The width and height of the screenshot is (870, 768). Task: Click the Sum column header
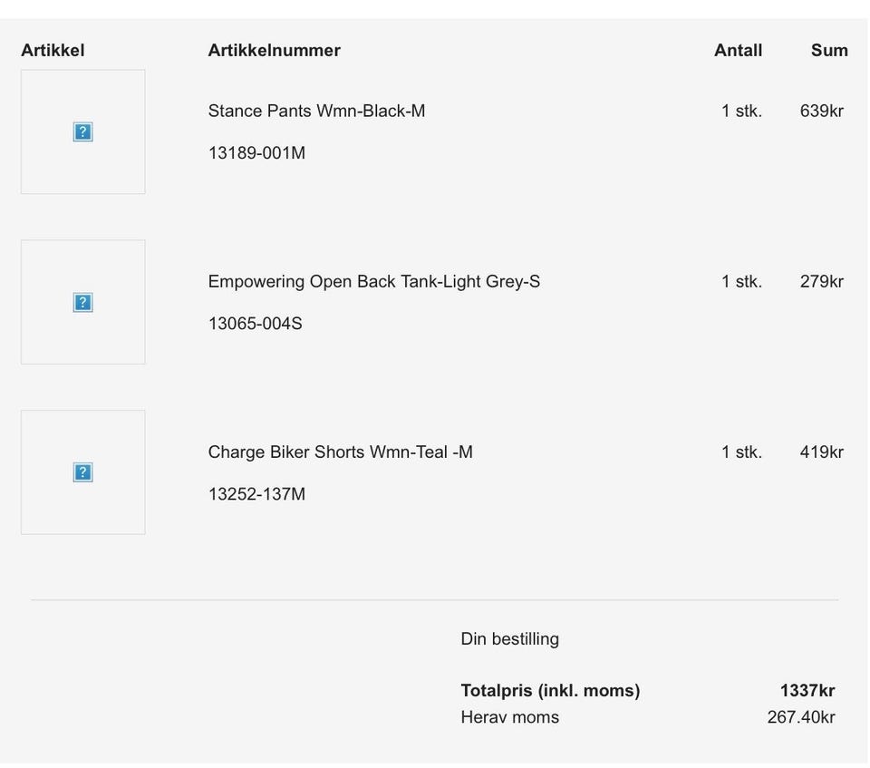point(829,51)
